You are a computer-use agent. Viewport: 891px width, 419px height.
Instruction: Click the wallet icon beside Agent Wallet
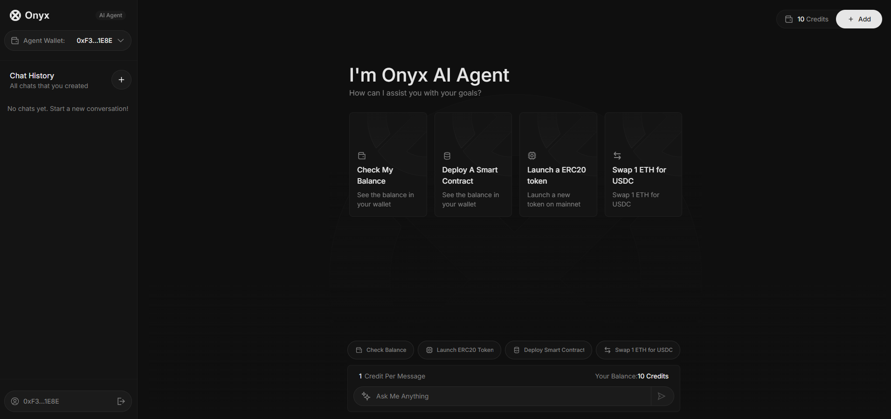coord(15,41)
